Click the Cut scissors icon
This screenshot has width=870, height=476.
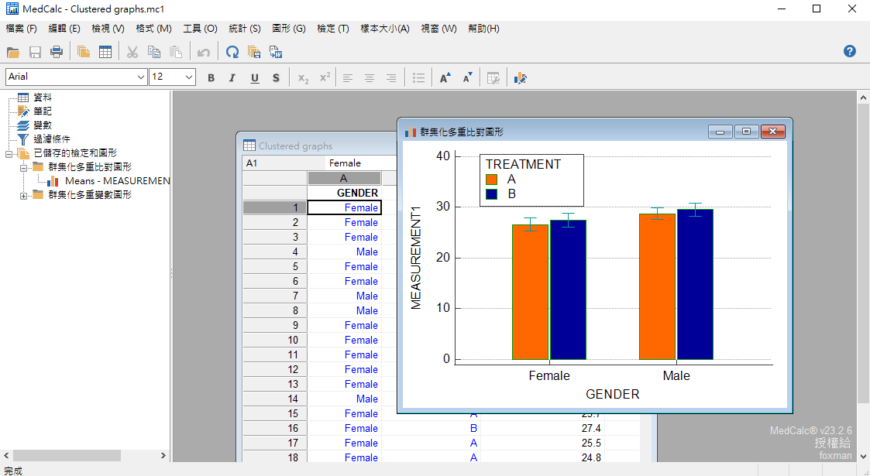[x=132, y=52]
